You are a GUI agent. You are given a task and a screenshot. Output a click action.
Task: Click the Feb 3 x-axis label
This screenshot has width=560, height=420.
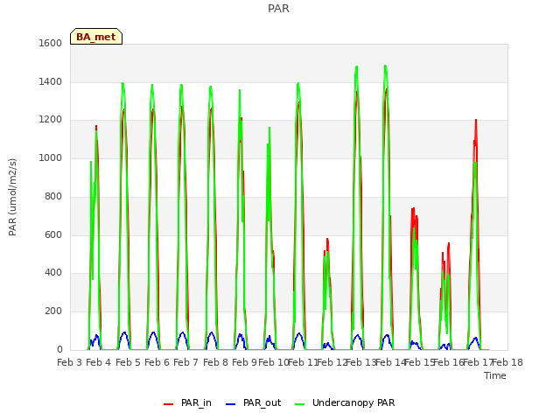(x=70, y=362)
